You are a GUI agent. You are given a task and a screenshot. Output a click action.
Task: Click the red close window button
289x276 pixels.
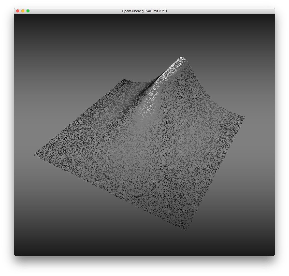(x=18, y=11)
